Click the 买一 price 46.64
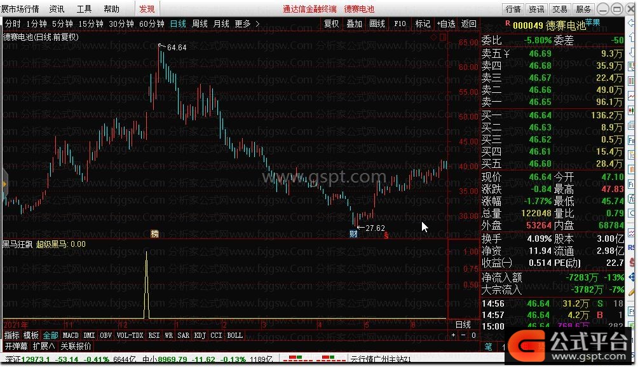Image resolution: width=638 pixels, height=367 pixels. [540, 115]
